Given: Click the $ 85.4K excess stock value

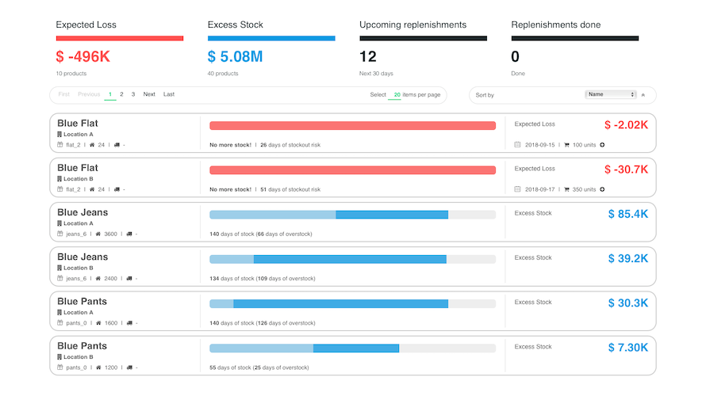Looking at the screenshot, I should pyautogui.click(x=628, y=214).
